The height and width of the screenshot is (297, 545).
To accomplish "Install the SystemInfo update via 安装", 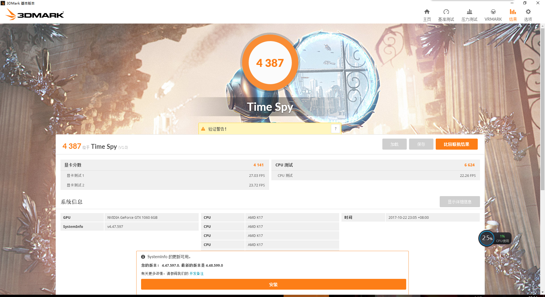I will pyautogui.click(x=273, y=284).
